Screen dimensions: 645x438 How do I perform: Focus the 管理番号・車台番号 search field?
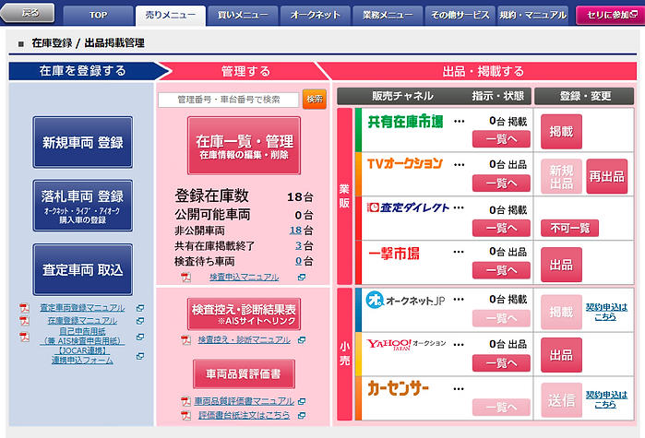pyautogui.click(x=228, y=100)
